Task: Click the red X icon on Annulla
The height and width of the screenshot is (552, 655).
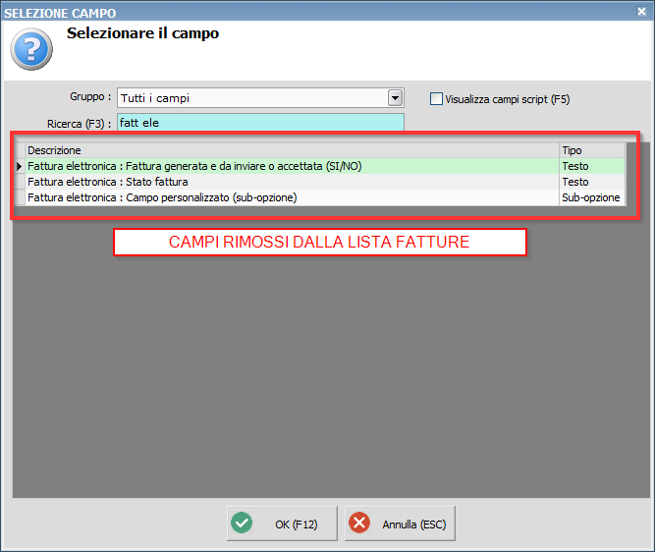Action: 359,523
